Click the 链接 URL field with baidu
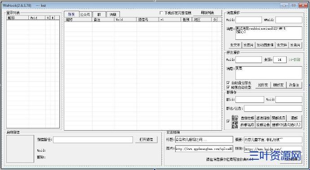Image resolution: width=310 pixels, height=170 pixels. pyautogui.click(x=273, y=149)
